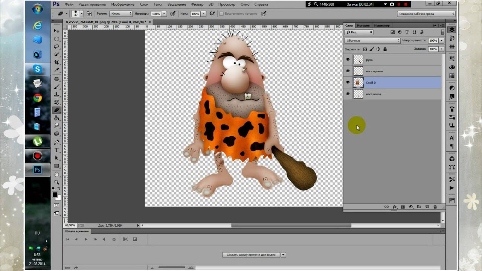Select the Zoom tool
Image resolution: width=482 pixels, height=271 pixels.
(57, 182)
